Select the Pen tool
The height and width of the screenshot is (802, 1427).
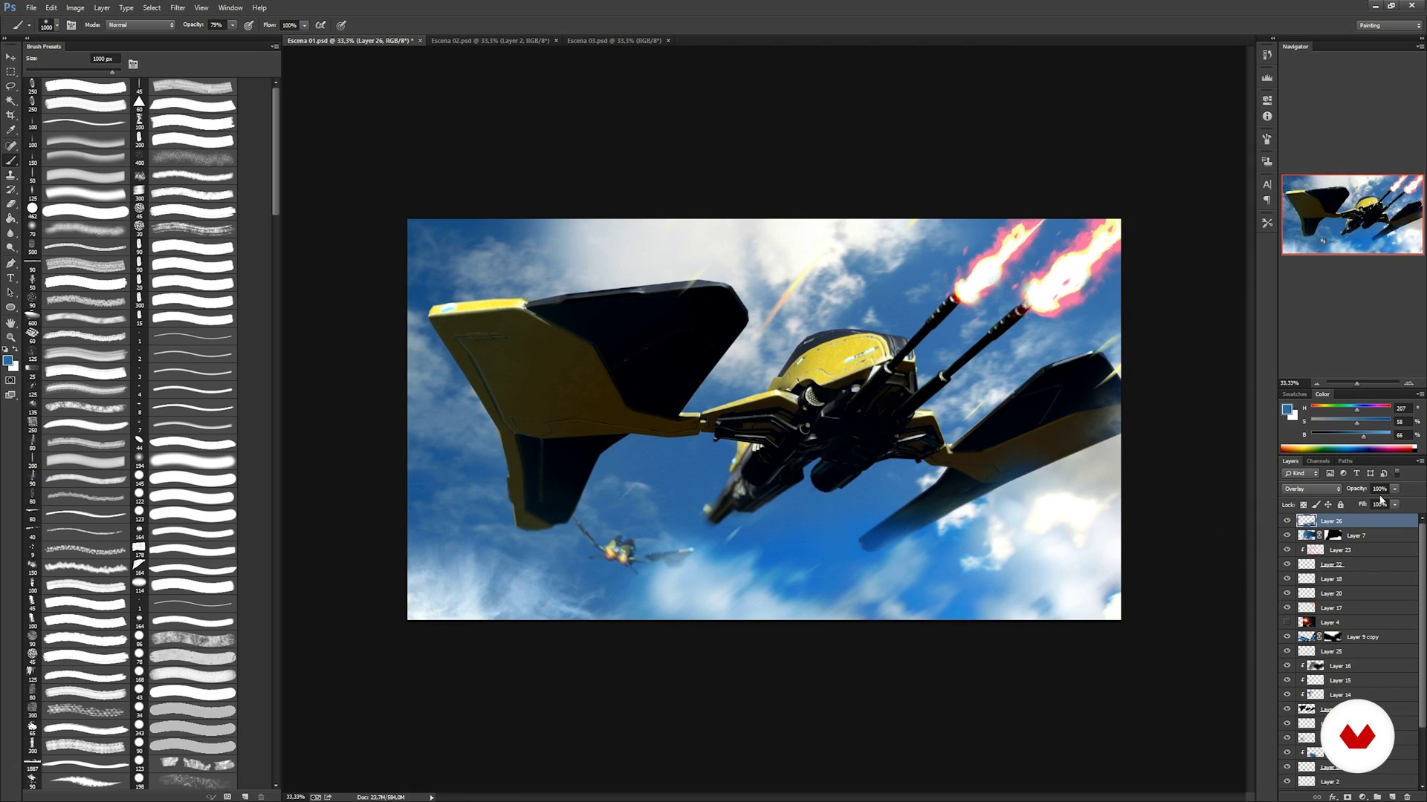[10, 264]
